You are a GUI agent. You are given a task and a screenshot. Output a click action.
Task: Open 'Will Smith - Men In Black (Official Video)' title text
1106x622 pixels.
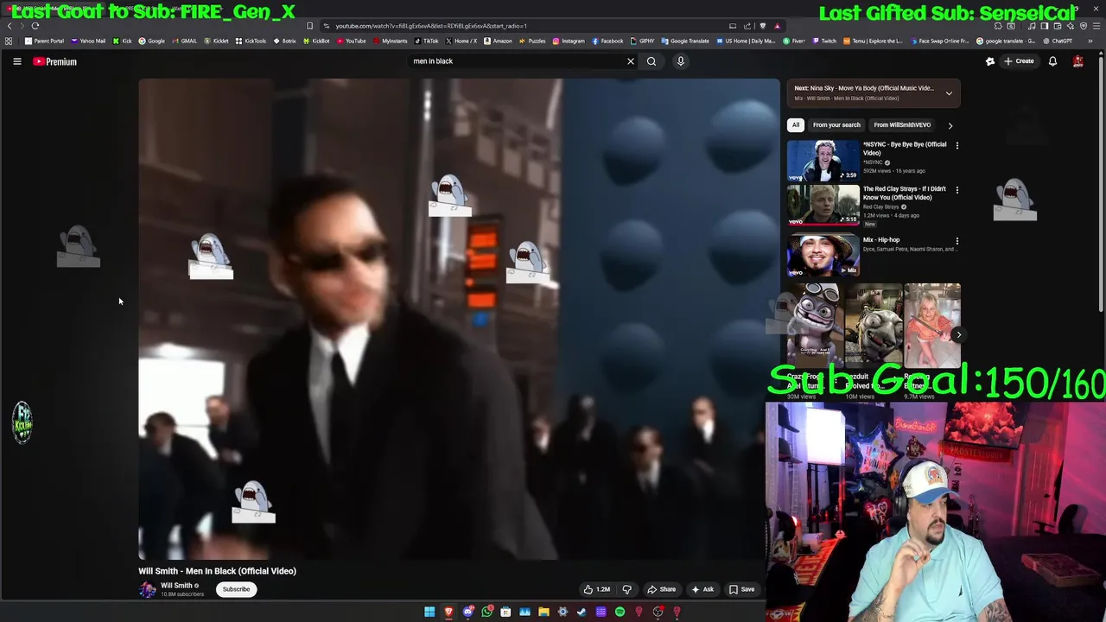coord(217,571)
